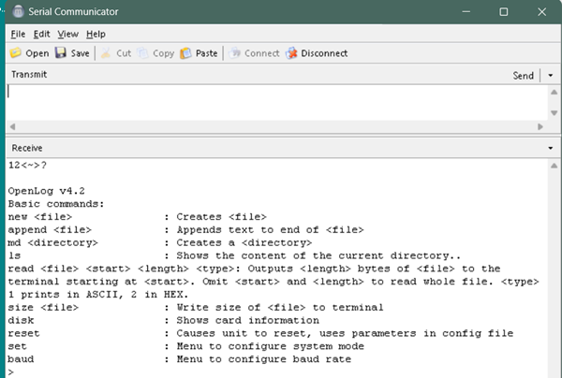The width and height of the screenshot is (562, 378).
Task: Expand the Send options dropdown arrow
Action: pos(551,76)
